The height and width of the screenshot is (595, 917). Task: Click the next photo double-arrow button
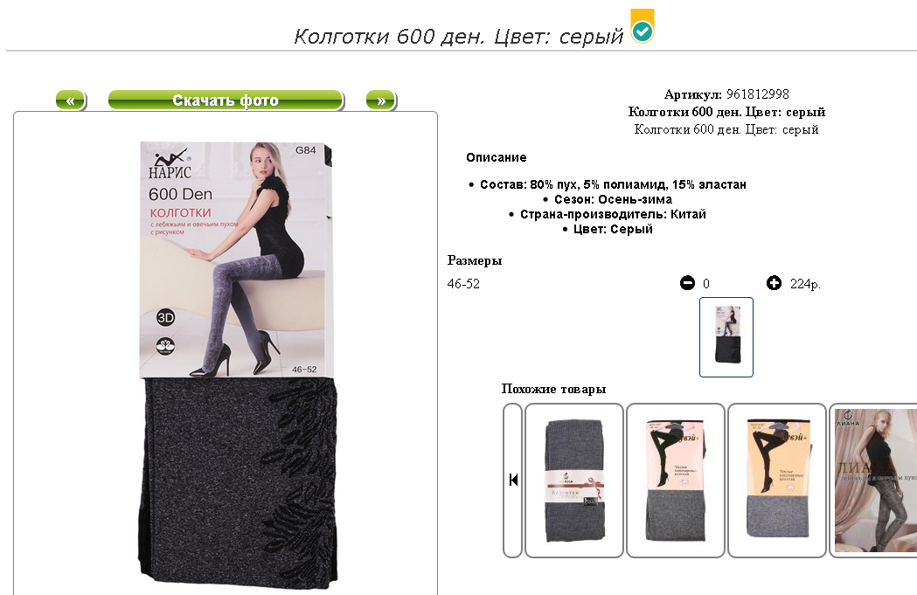tap(381, 100)
